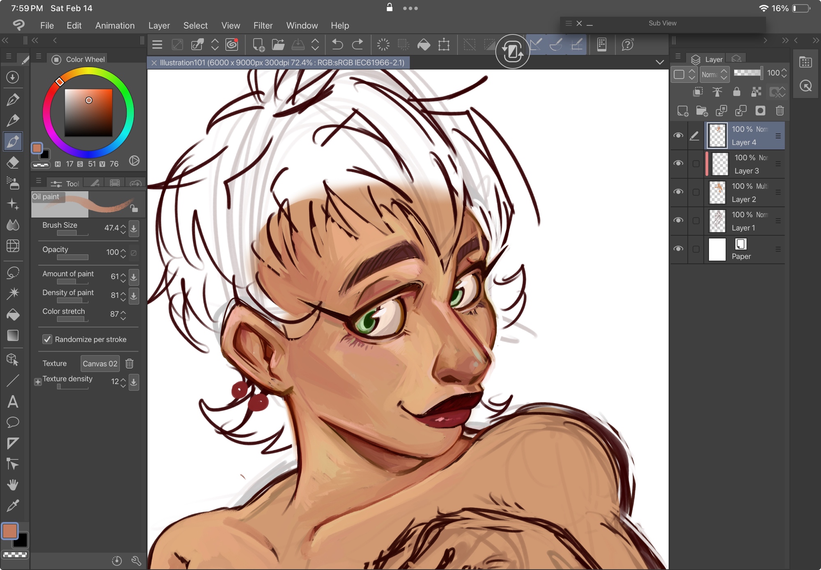Select the Eraser tool
The width and height of the screenshot is (821, 570).
click(x=13, y=163)
